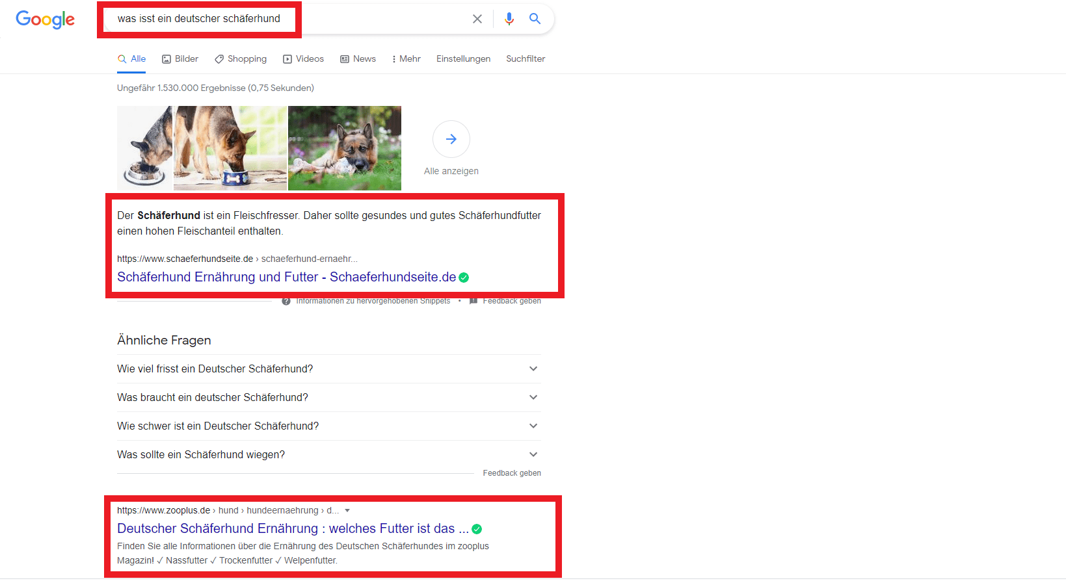Open the dropdown arrow next to the zoopl​us.de URL
Image resolution: width=1066 pixels, height=583 pixels.
[x=347, y=510]
